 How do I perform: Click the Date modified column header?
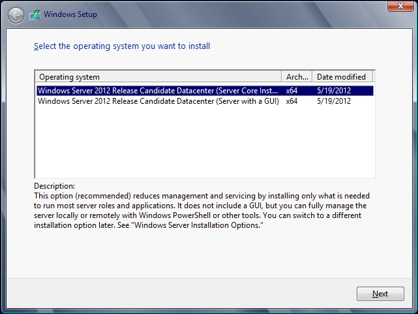(342, 77)
